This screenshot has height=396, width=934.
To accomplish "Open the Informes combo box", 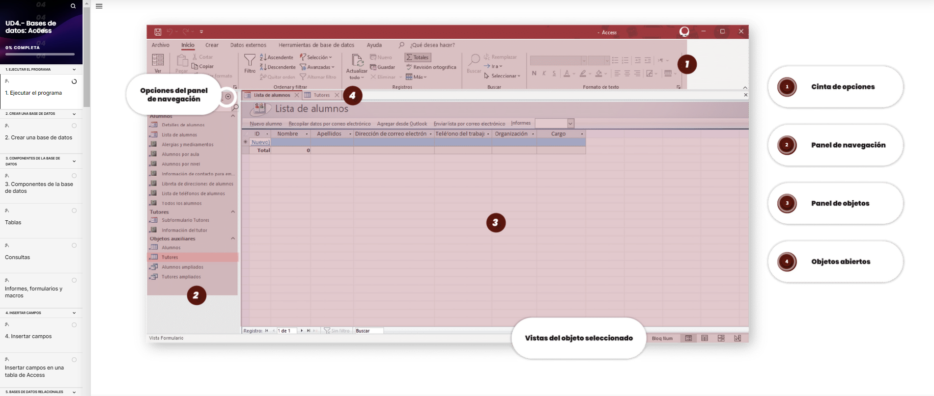I will [x=554, y=123].
